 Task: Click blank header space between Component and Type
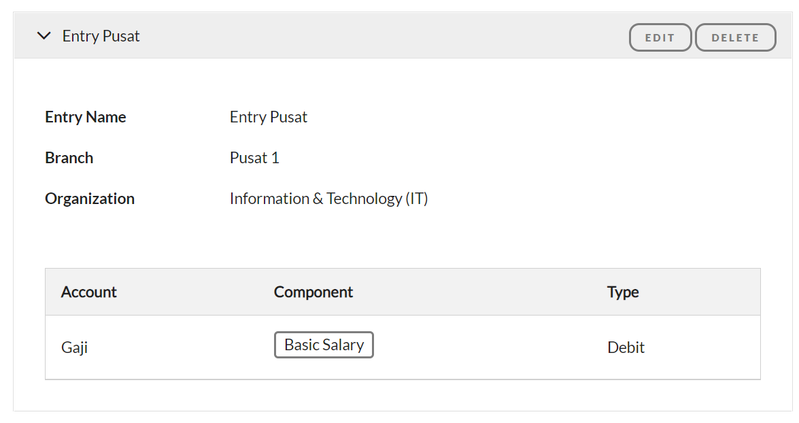[476, 292]
